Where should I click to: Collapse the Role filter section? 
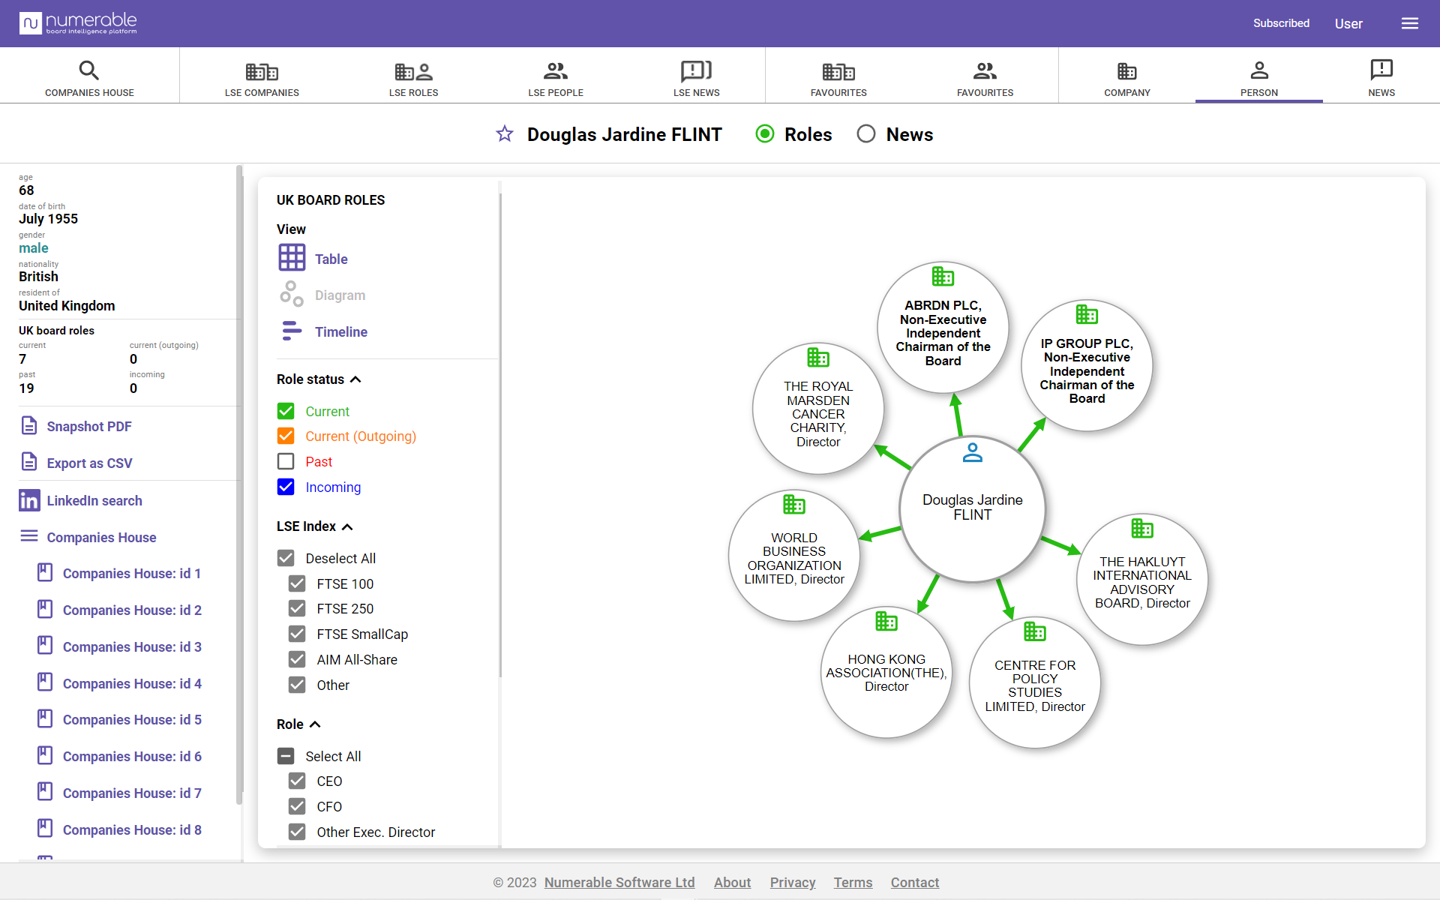(315, 724)
